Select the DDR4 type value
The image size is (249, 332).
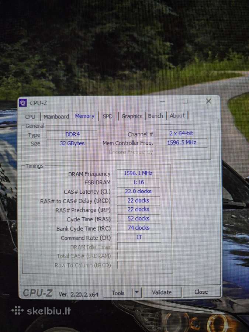tap(72, 134)
